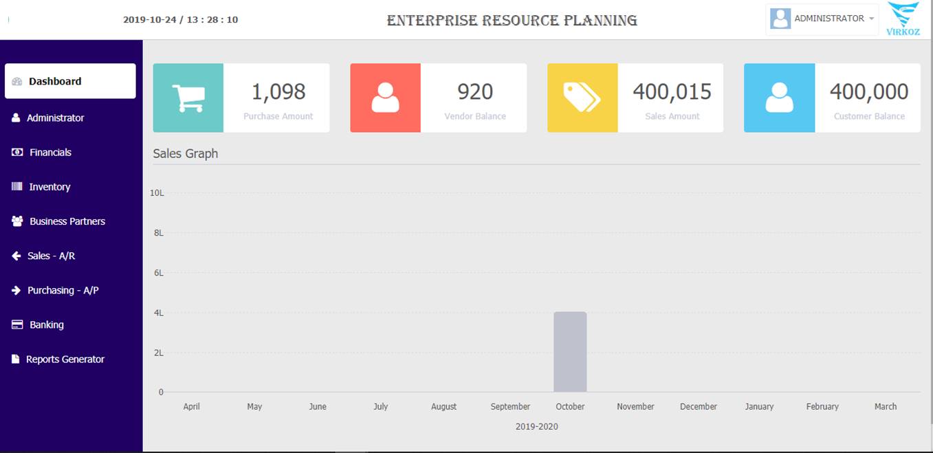
Task: Click the Banking credit card icon
Action: pyautogui.click(x=17, y=324)
